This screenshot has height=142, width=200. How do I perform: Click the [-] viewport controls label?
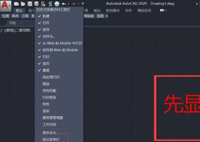pyautogui.click(x=3, y=30)
